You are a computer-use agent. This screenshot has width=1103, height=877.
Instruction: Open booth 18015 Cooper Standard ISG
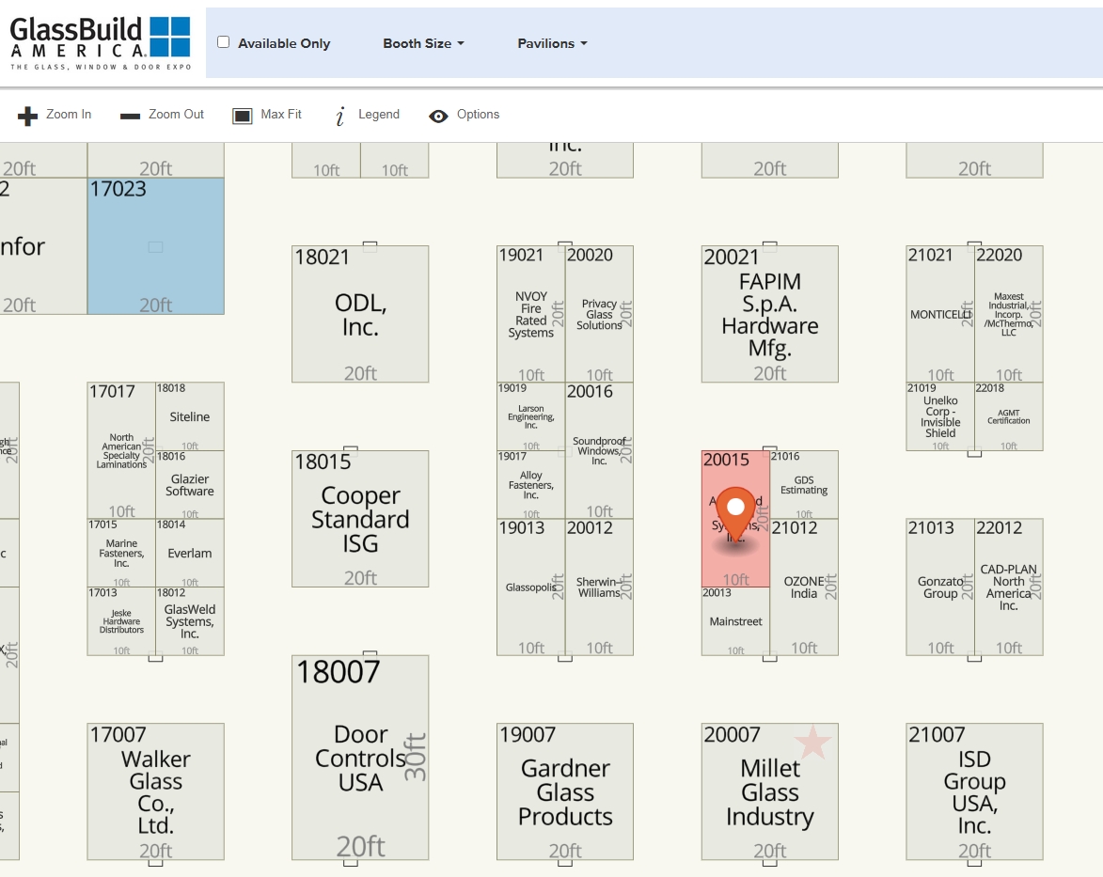(360, 519)
